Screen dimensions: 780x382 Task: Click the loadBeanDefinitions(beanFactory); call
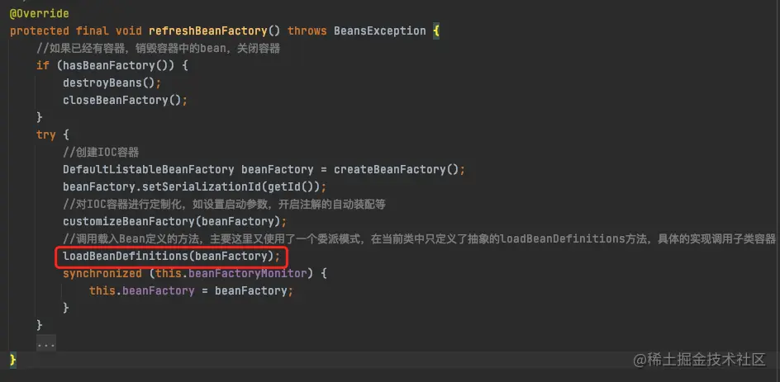pyautogui.click(x=171, y=257)
